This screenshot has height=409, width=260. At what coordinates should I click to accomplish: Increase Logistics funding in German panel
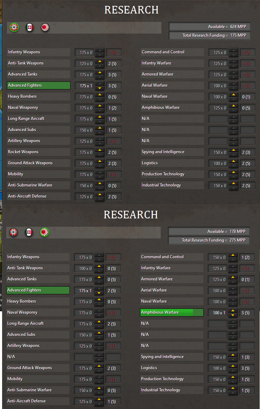click(x=233, y=161)
